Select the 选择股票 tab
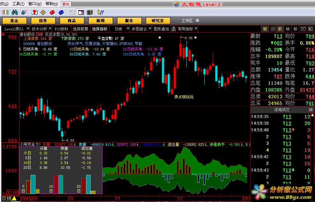 click(x=80, y=29)
